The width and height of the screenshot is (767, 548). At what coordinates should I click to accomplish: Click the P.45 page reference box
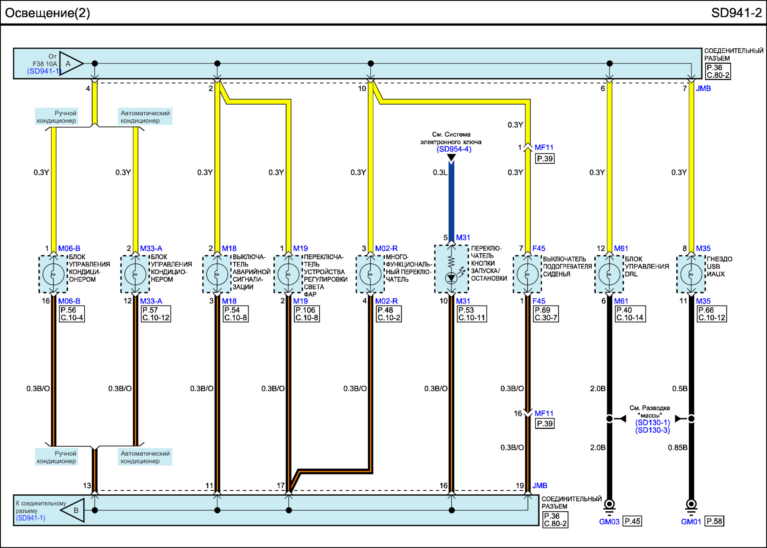tap(632, 521)
